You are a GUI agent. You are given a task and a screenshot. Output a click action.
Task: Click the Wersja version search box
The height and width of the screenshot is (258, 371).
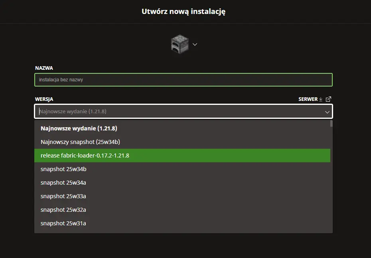coord(184,111)
